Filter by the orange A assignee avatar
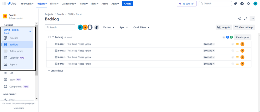The width and height of the screenshot is (260, 112). coord(85,27)
